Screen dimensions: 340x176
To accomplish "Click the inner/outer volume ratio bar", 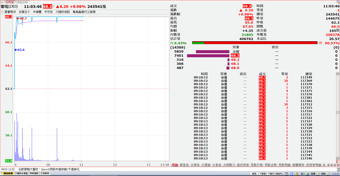I will (x=255, y=43).
